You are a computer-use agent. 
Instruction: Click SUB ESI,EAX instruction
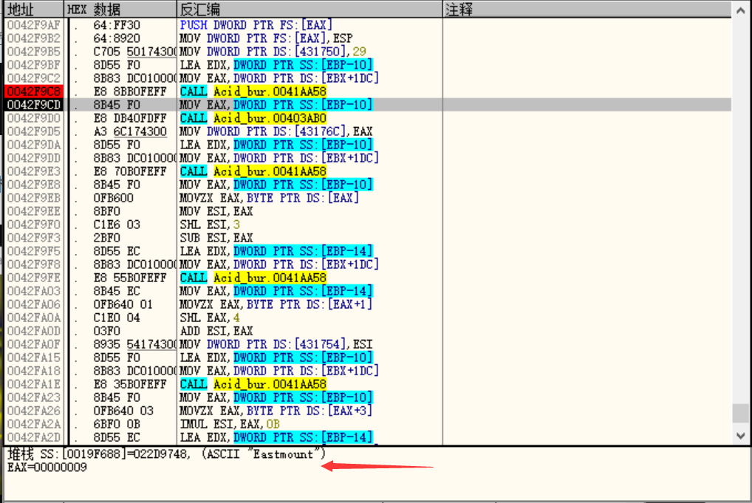tap(216, 238)
